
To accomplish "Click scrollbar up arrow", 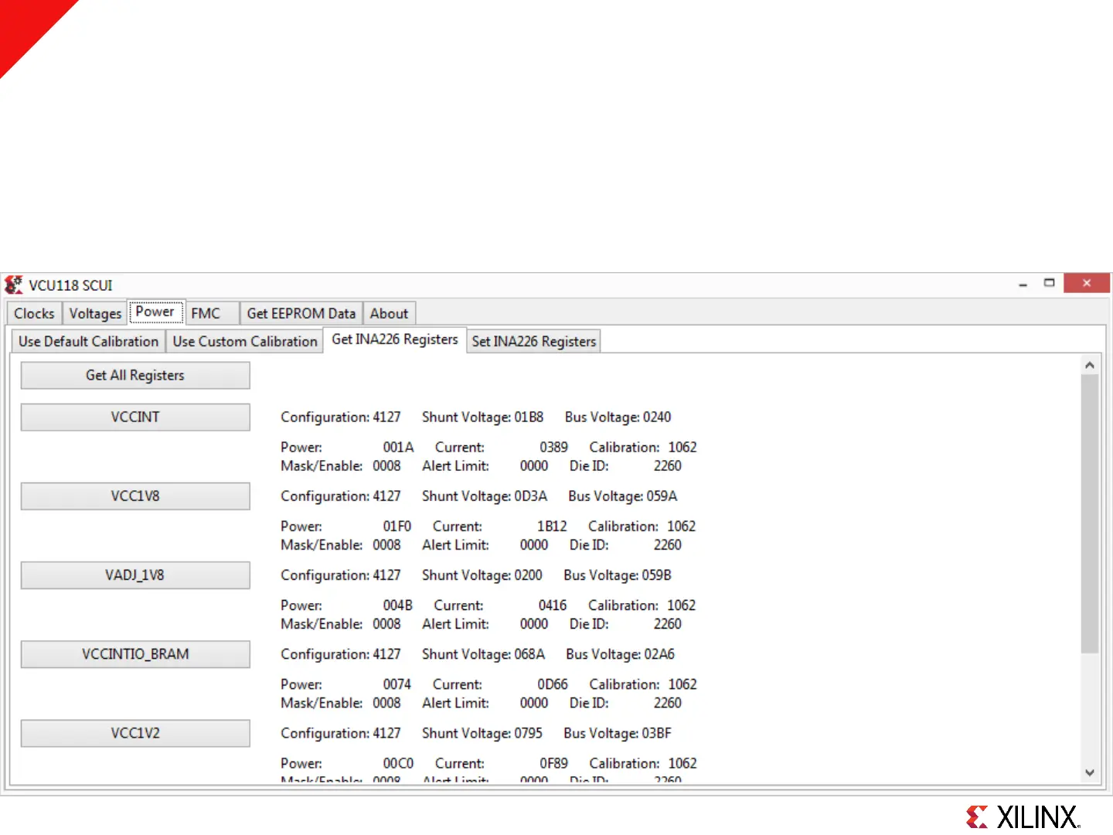I will [1089, 365].
